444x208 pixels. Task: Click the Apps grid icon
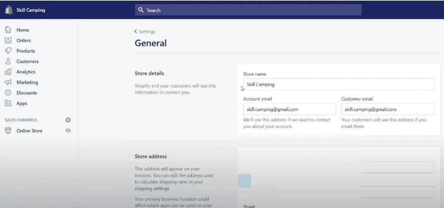point(8,103)
